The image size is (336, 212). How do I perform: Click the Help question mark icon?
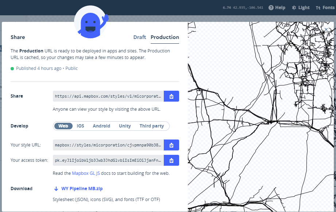(x=271, y=8)
